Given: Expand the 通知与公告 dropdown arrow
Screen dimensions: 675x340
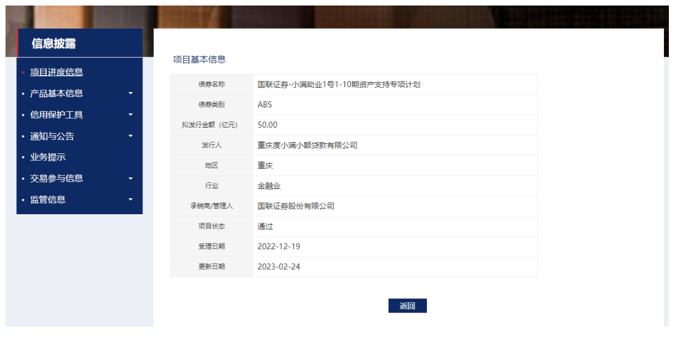Looking at the screenshot, I should (130, 136).
